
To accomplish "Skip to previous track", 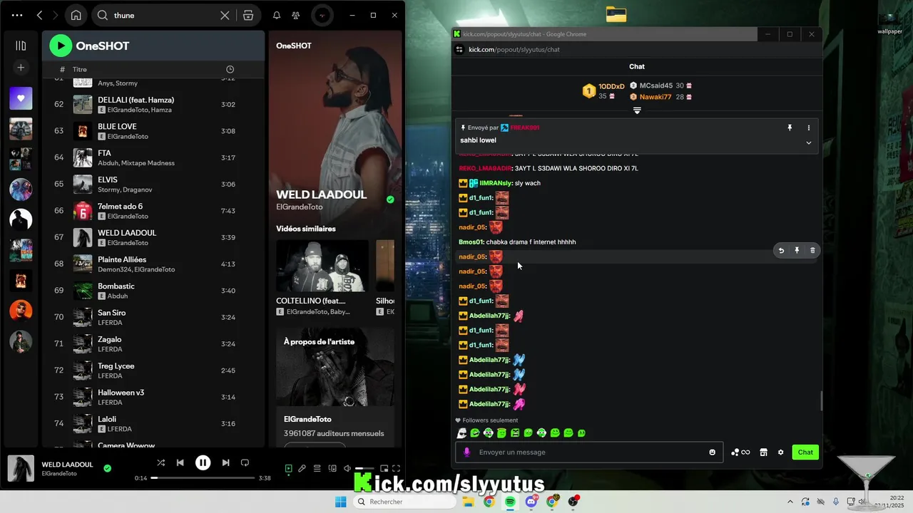I will (x=180, y=462).
